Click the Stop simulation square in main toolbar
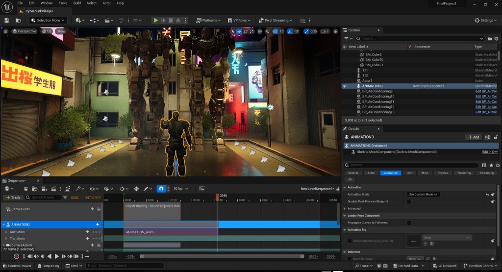This screenshot has height=272, width=502. [171, 20]
